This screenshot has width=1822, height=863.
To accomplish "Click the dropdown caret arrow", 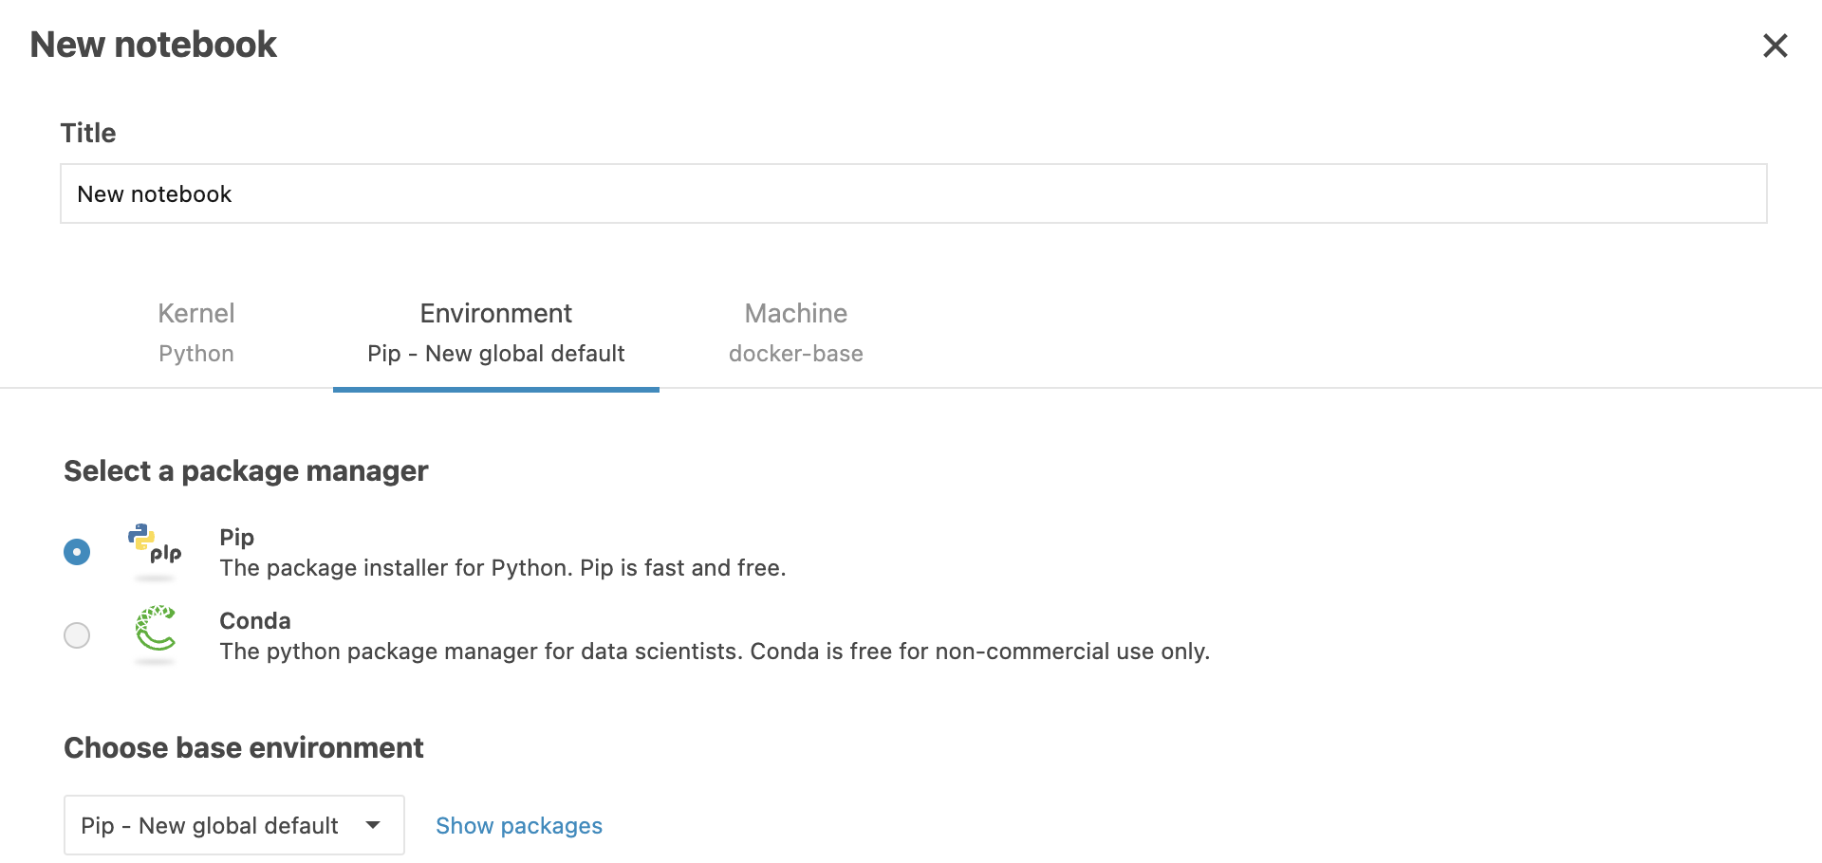I will point(373,825).
